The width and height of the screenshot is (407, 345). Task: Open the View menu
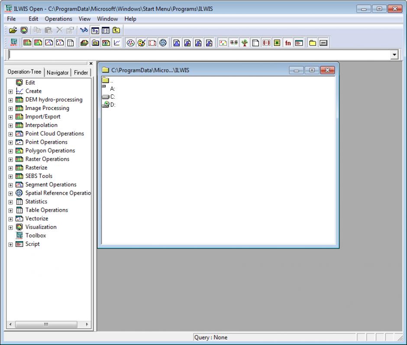(84, 19)
